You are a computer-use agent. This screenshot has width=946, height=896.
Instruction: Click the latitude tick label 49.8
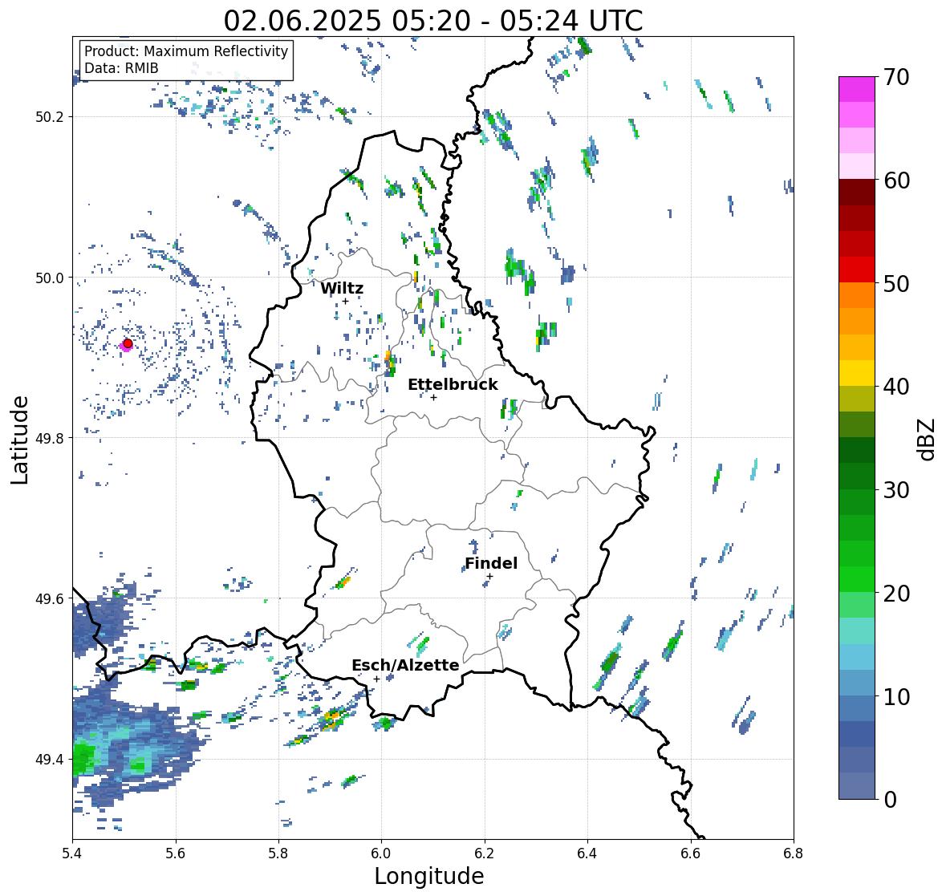pyautogui.click(x=50, y=438)
